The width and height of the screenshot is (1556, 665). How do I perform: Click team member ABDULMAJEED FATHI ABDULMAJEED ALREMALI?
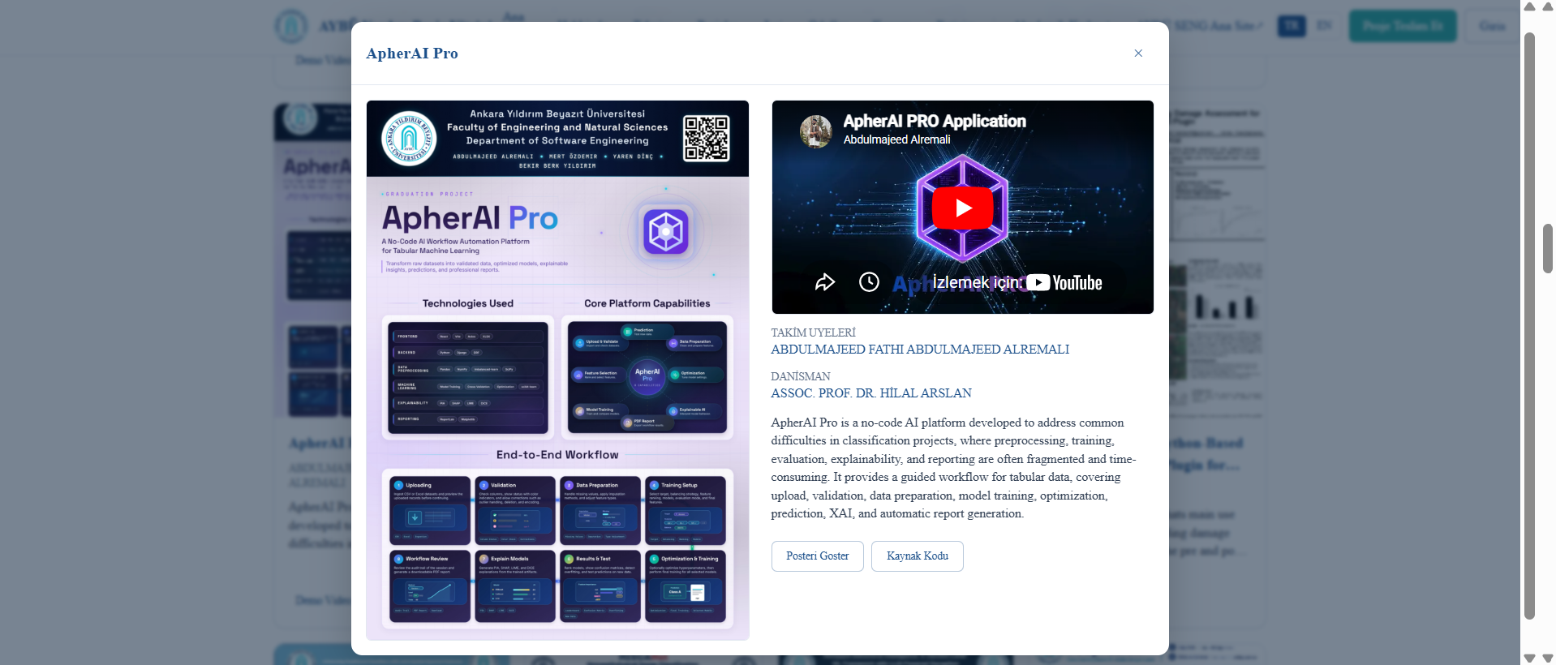(920, 350)
